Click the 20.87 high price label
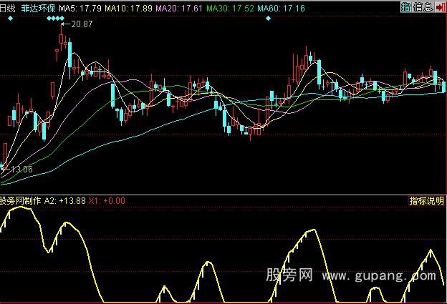Screen dimensions: 447x304 coord(80,24)
